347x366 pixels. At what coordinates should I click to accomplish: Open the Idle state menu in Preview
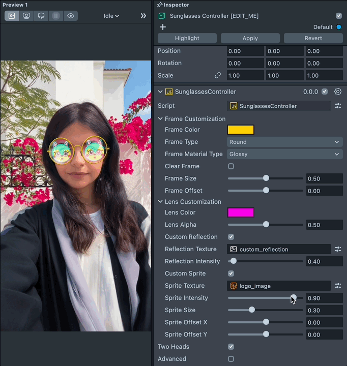click(x=111, y=16)
